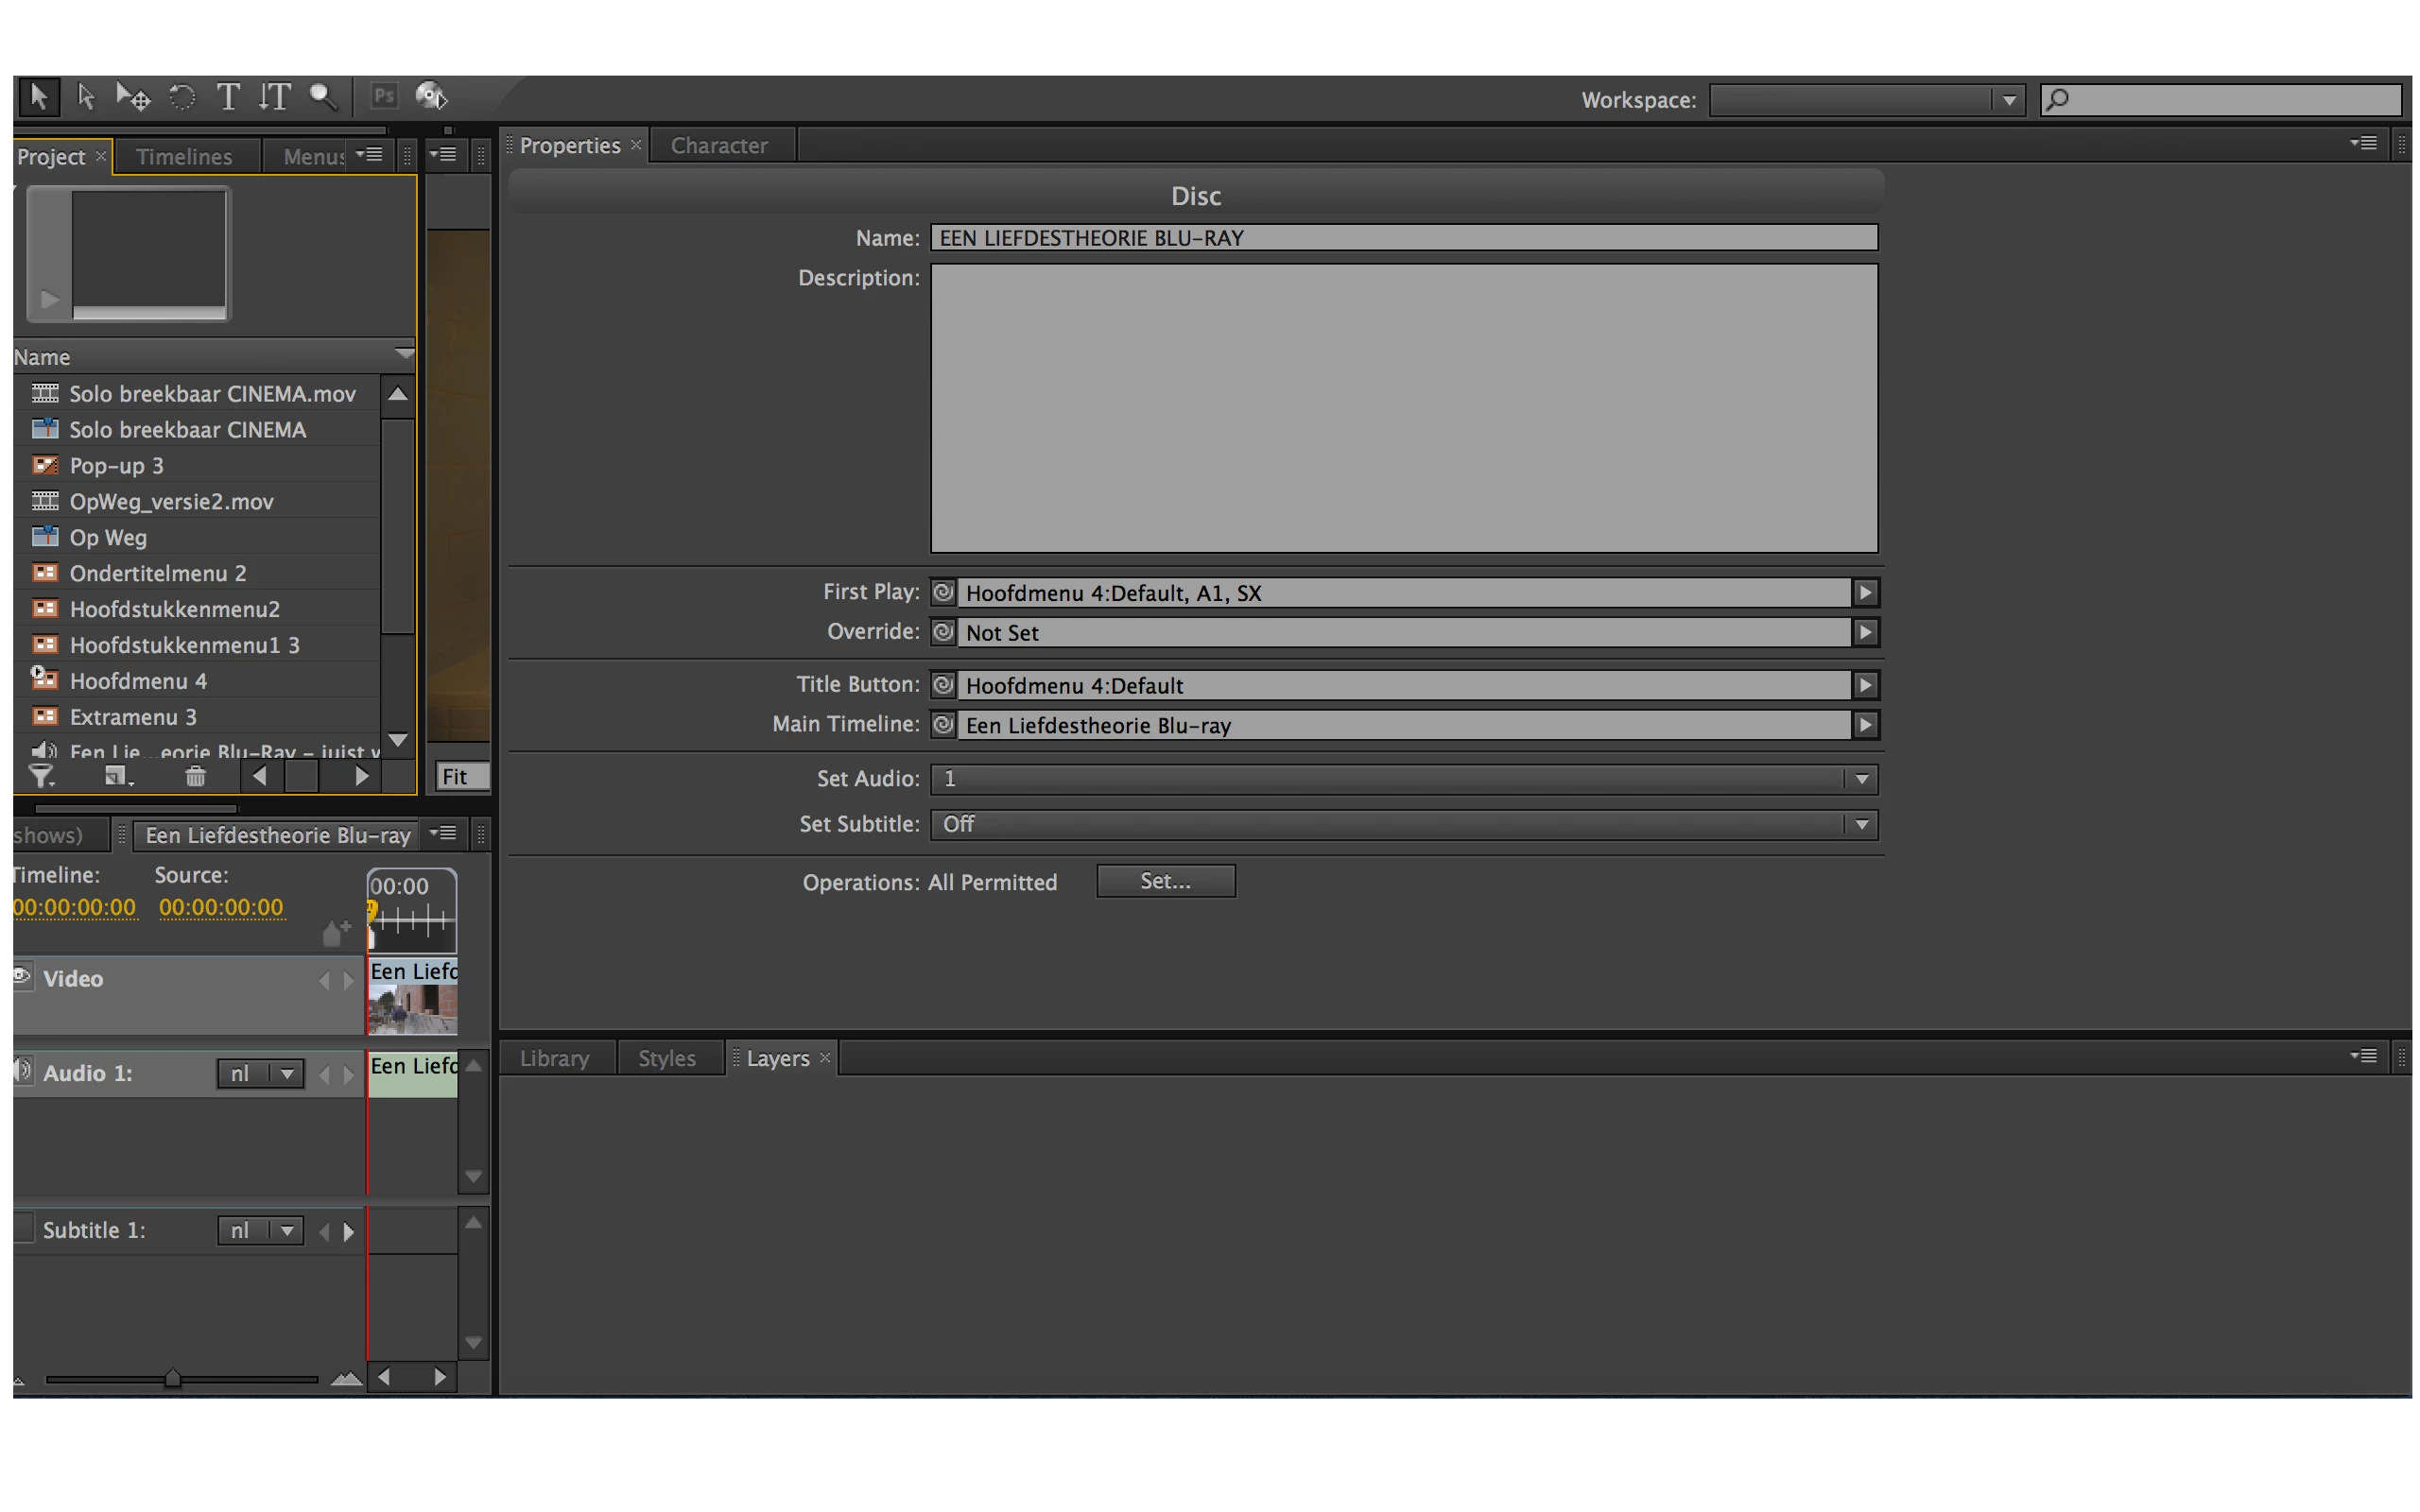Click the disc Name input field
The image size is (2420, 1512).
[1403, 238]
